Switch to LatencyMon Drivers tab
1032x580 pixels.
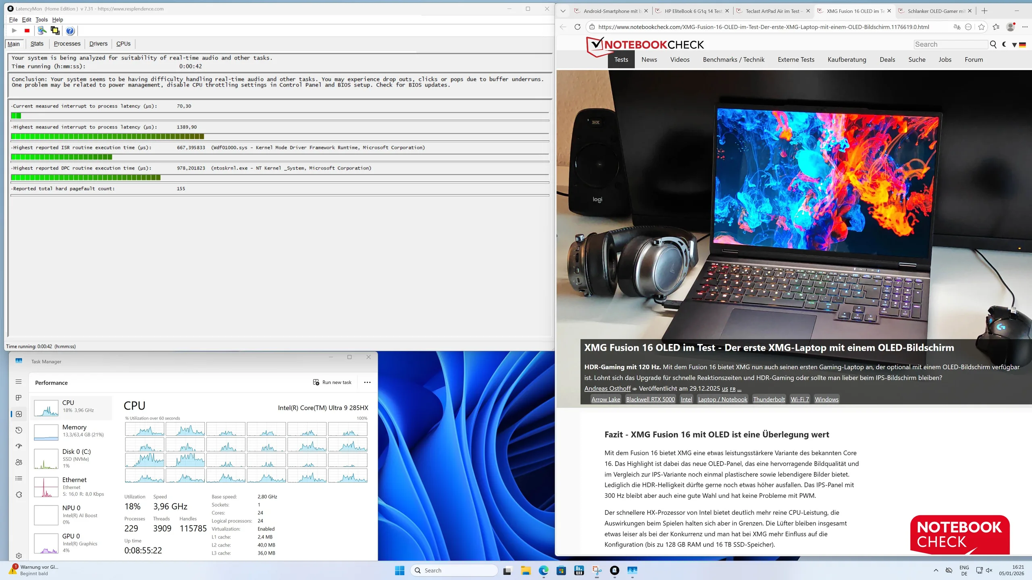pos(98,43)
